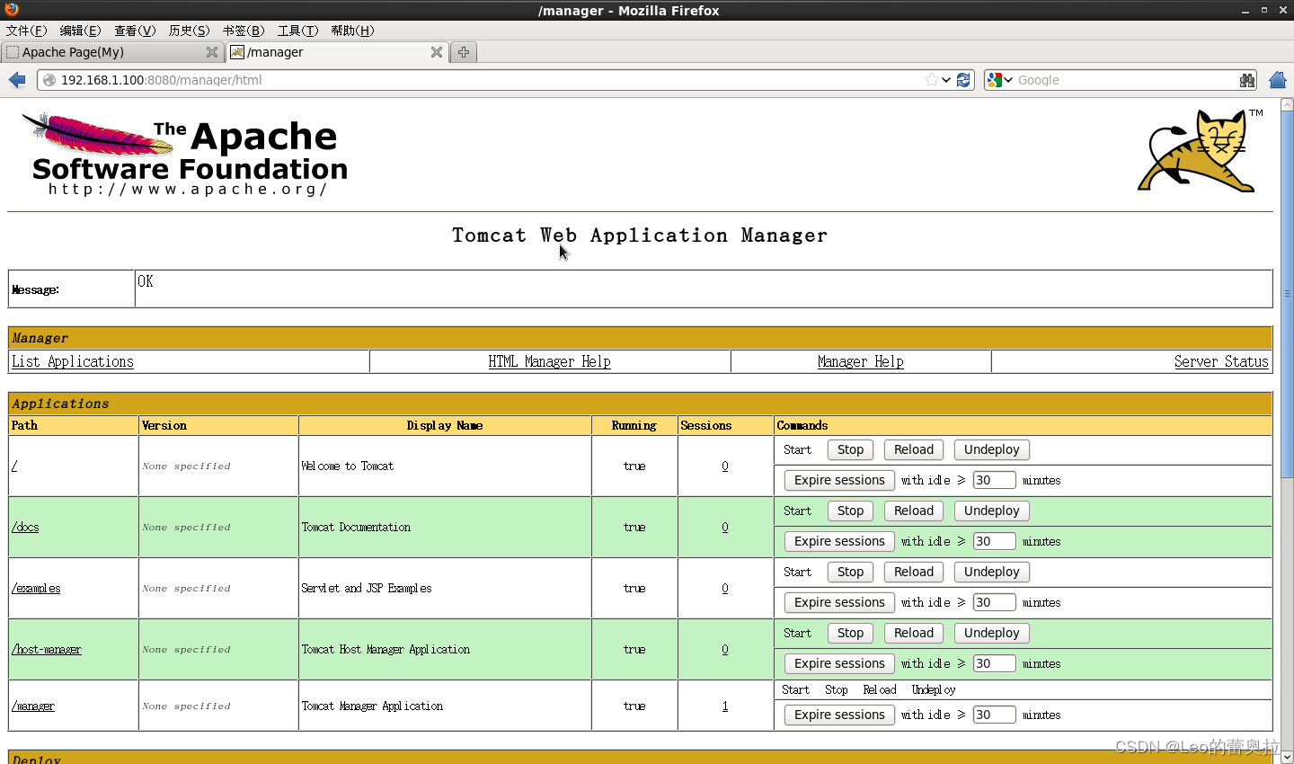Open the 工具(T) menu

click(x=298, y=31)
